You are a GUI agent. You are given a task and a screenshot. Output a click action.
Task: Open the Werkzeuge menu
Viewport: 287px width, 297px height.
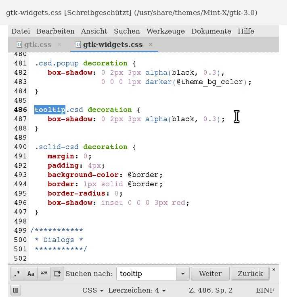pos(165,31)
